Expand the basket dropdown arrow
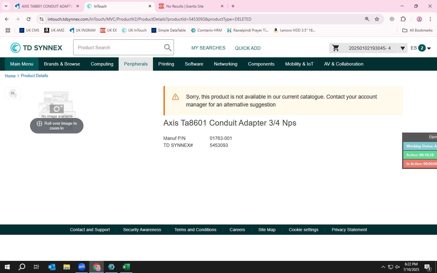 402,48
